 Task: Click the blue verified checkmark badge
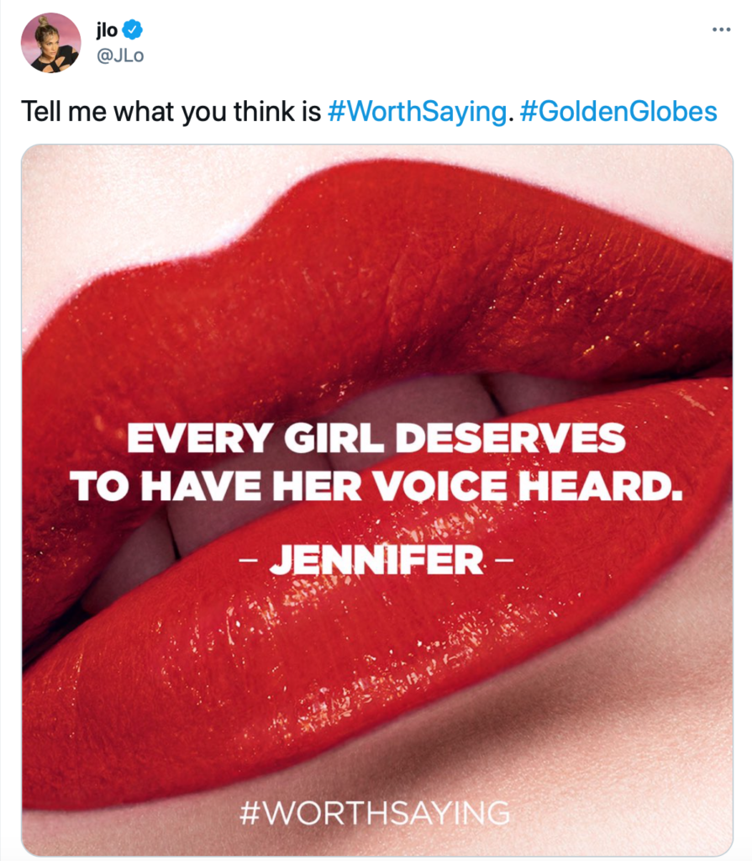pos(132,29)
